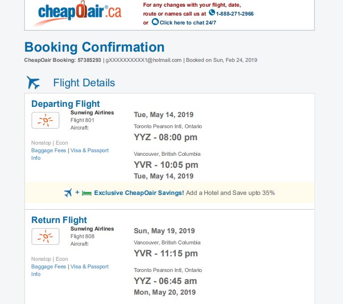343x304 pixels.
Task: Click the phone icon beside 1-888-271-2966
Action: [212, 13]
